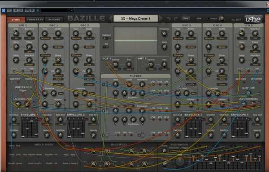The height and width of the screenshot is (172, 269).
Task: Click OUT 1 Volume knob
Action: pyautogui.click(x=116, y=65)
